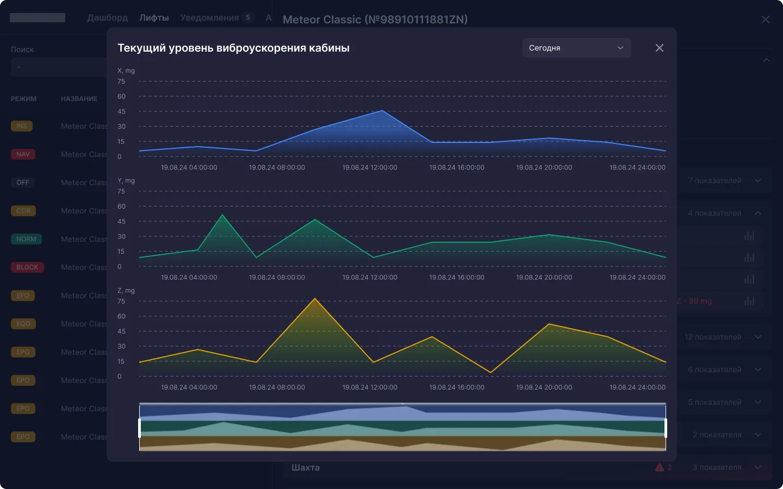This screenshot has width=783, height=489.
Task: Collapse the 4 показателей section
Action: tap(758, 213)
